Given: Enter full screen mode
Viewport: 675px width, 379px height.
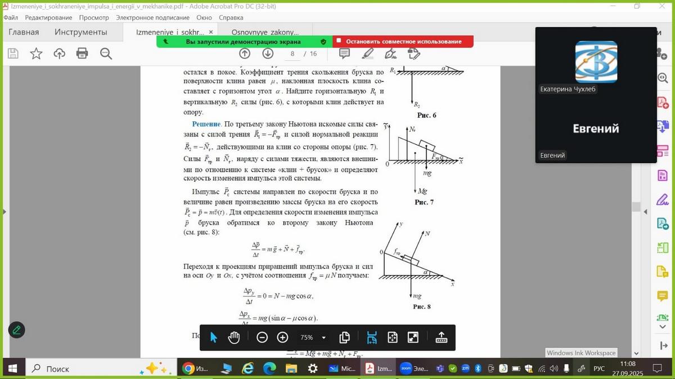Looking at the screenshot, I should tap(413, 337).
